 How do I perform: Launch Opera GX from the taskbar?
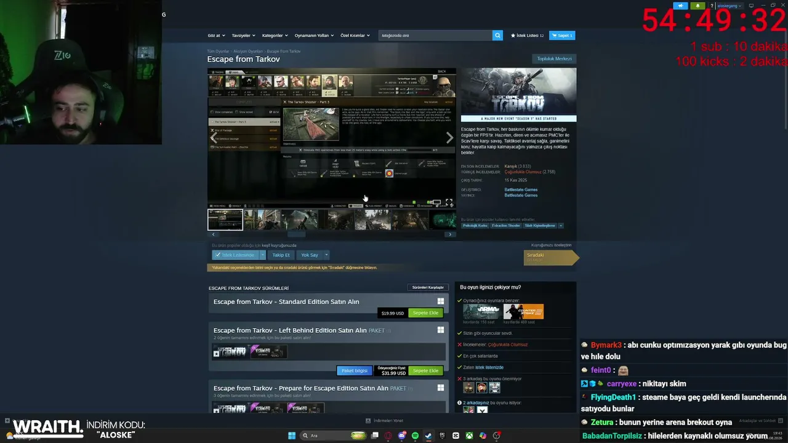point(388,436)
